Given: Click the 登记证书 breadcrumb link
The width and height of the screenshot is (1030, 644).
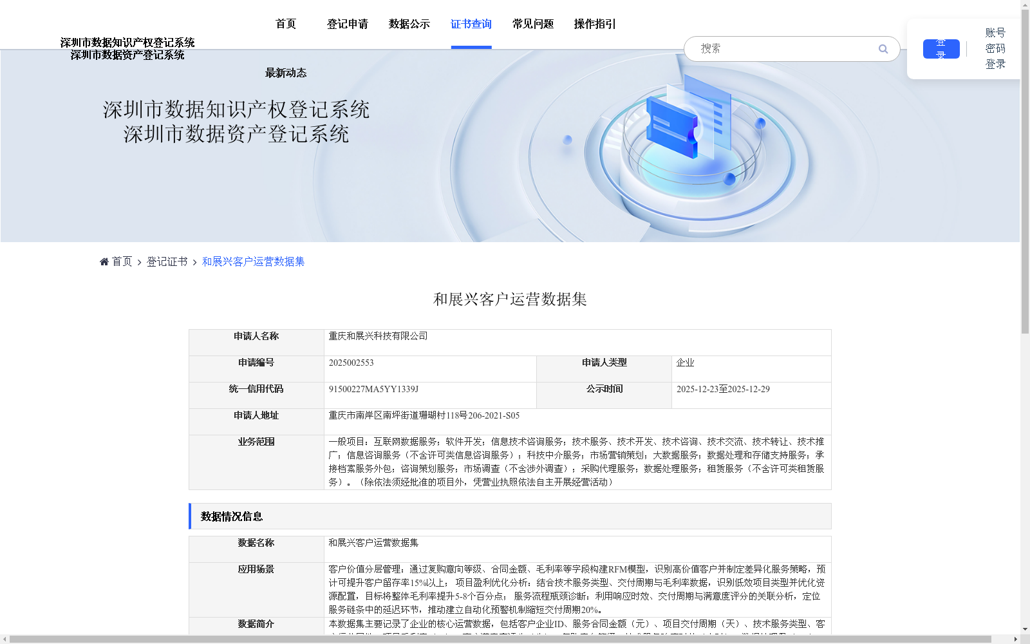Looking at the screenshot, I should coord(167,261).
